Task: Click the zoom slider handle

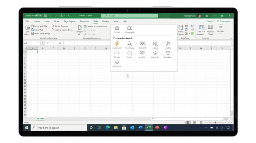Action: tap(216, 123)
